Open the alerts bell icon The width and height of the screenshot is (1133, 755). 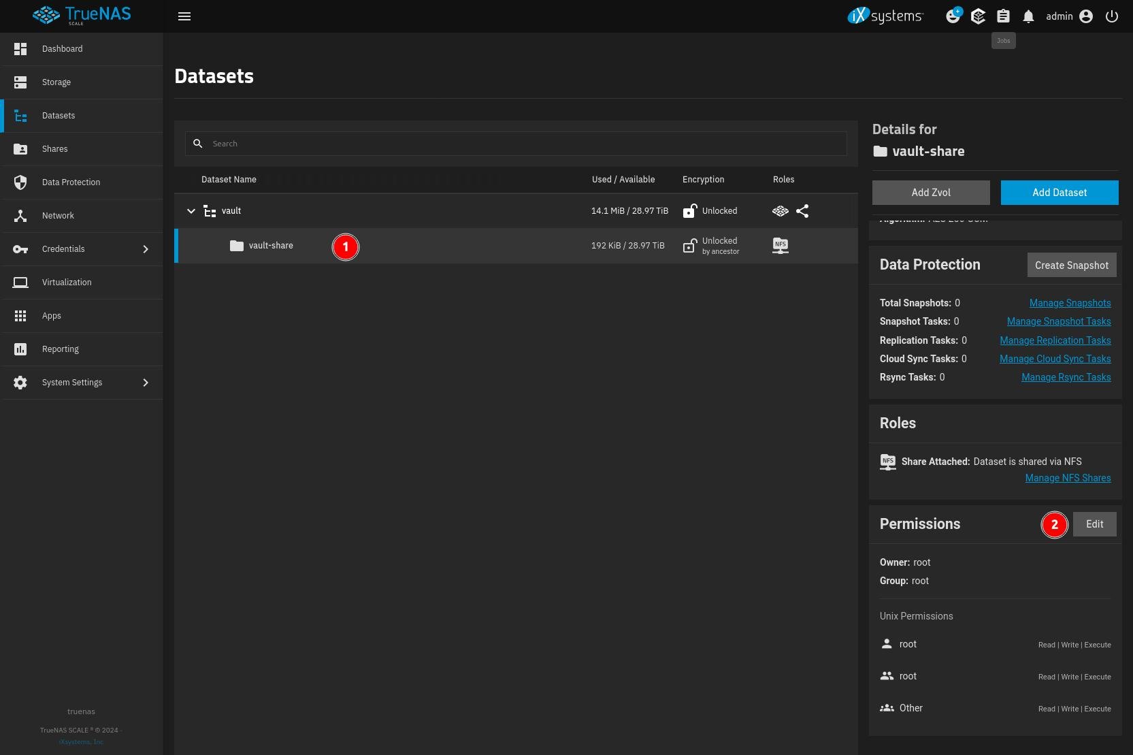(1028, 16)
